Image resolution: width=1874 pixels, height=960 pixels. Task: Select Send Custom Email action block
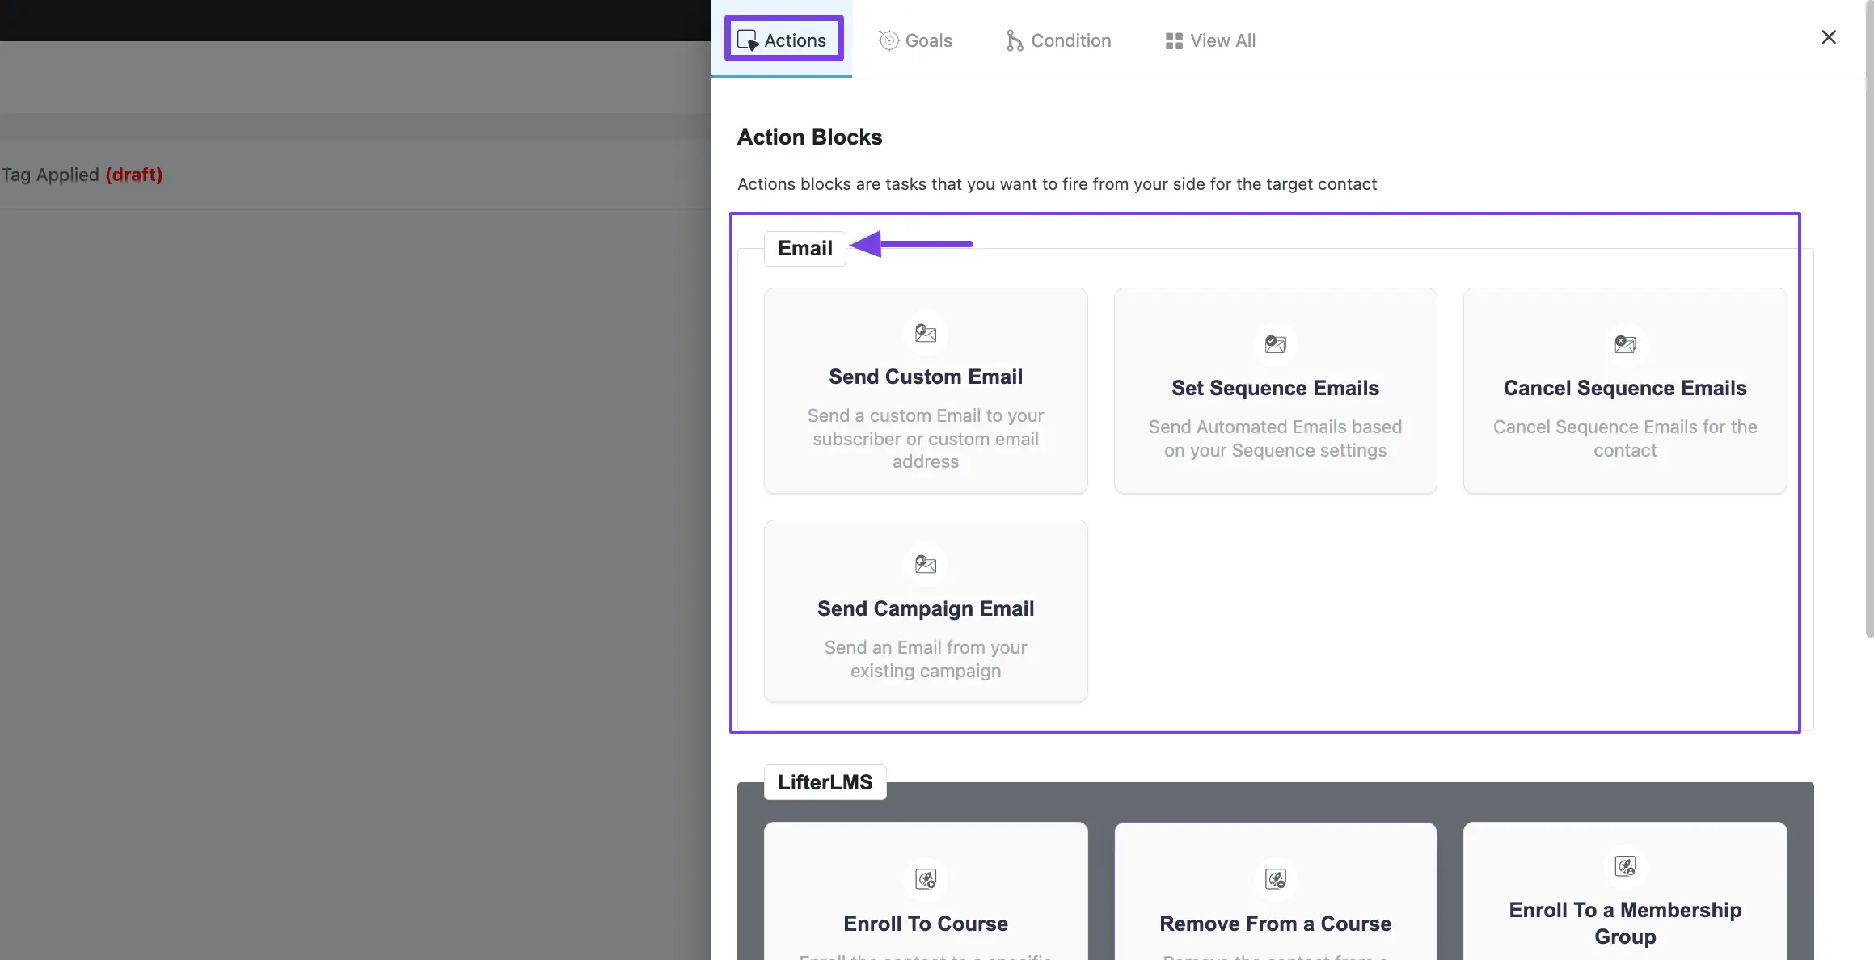[925, 389]
